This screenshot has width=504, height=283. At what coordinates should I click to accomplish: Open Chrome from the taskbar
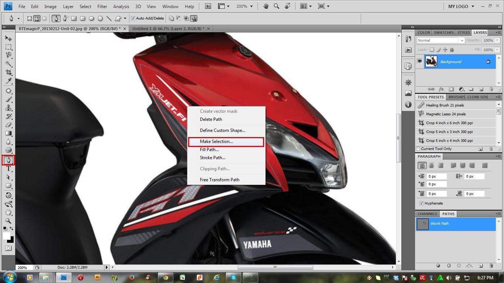pos(166,277)
